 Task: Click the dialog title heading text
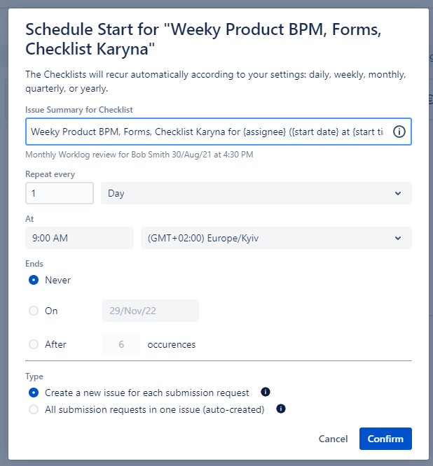tap(204, 39)
